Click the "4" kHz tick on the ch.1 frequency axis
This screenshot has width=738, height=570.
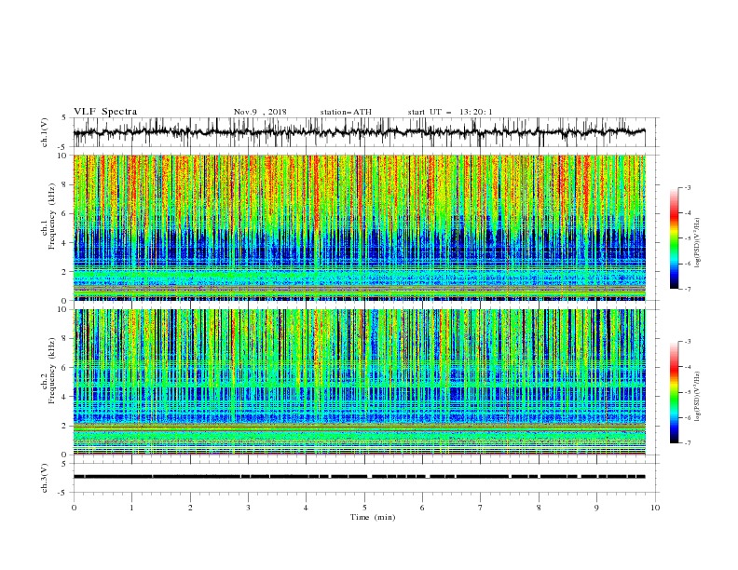pos(65,243)
